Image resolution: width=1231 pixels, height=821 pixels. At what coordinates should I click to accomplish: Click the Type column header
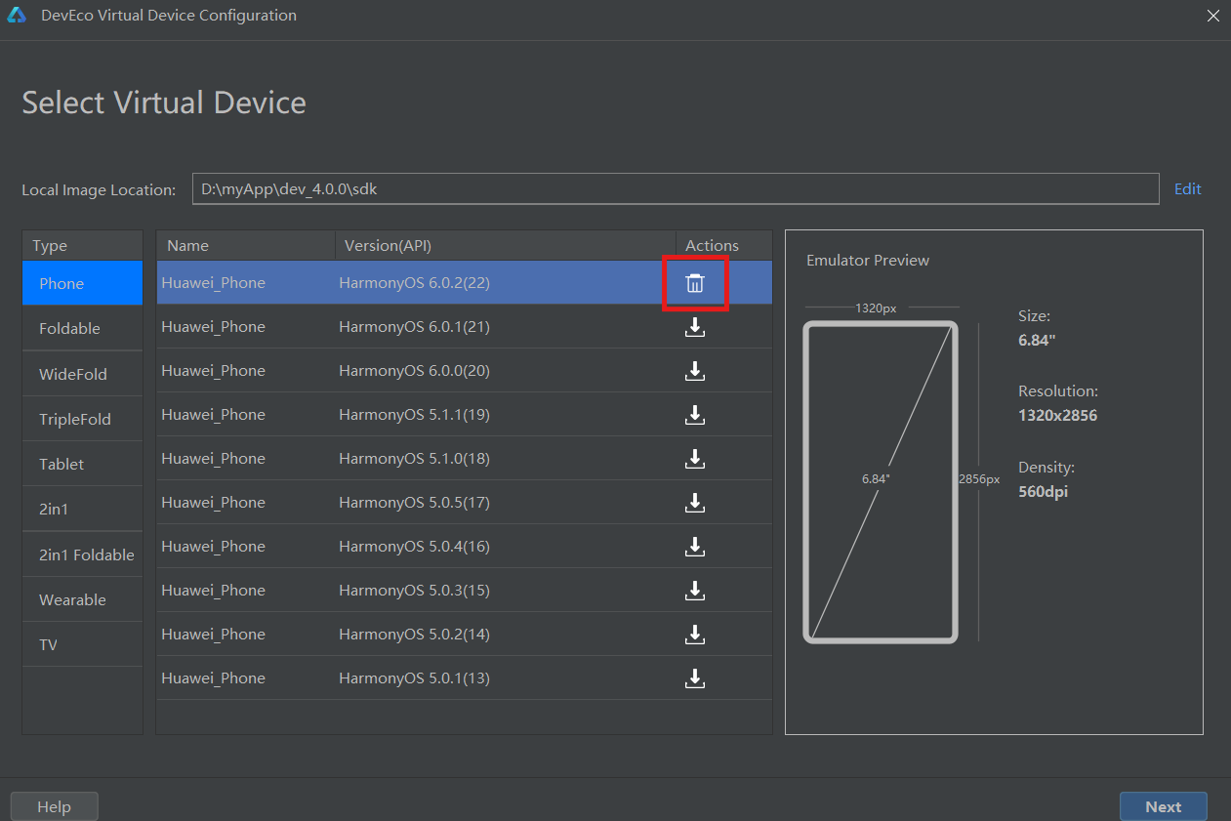[83, 245]
